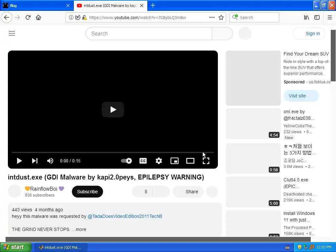Click the taskbar clock 12:03 PM
Viewport: 336px width, 252px height.
(324, 247)
